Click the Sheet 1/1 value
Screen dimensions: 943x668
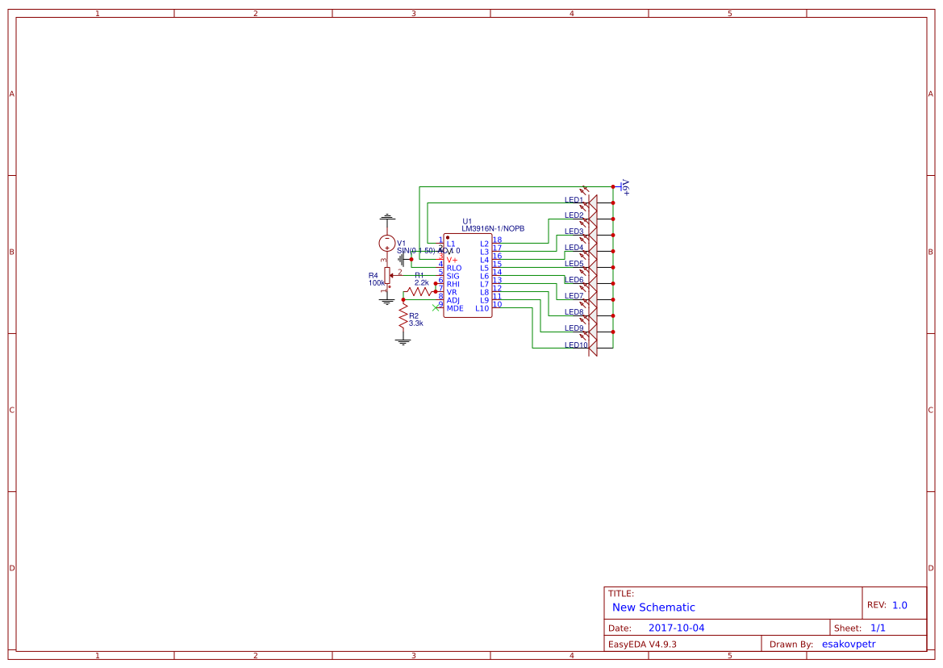[x=878, y=628]
